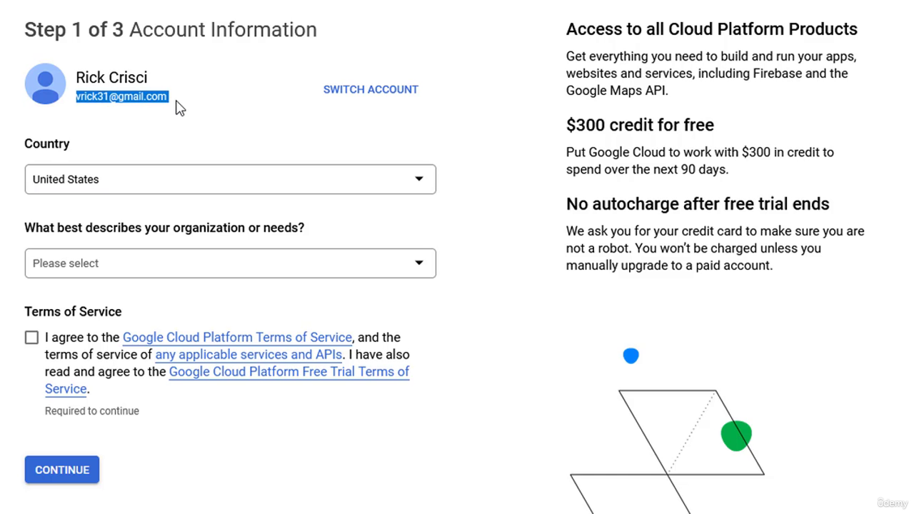Check the Terms of Service agreement checkbox
This screenshot has height=514, width=914.
click(x=31, y=338)
